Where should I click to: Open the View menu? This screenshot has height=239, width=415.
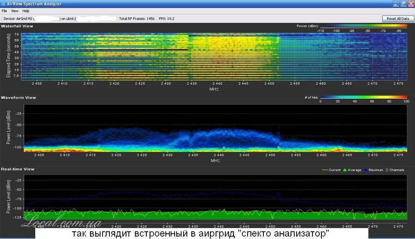[x=15, y=11]
